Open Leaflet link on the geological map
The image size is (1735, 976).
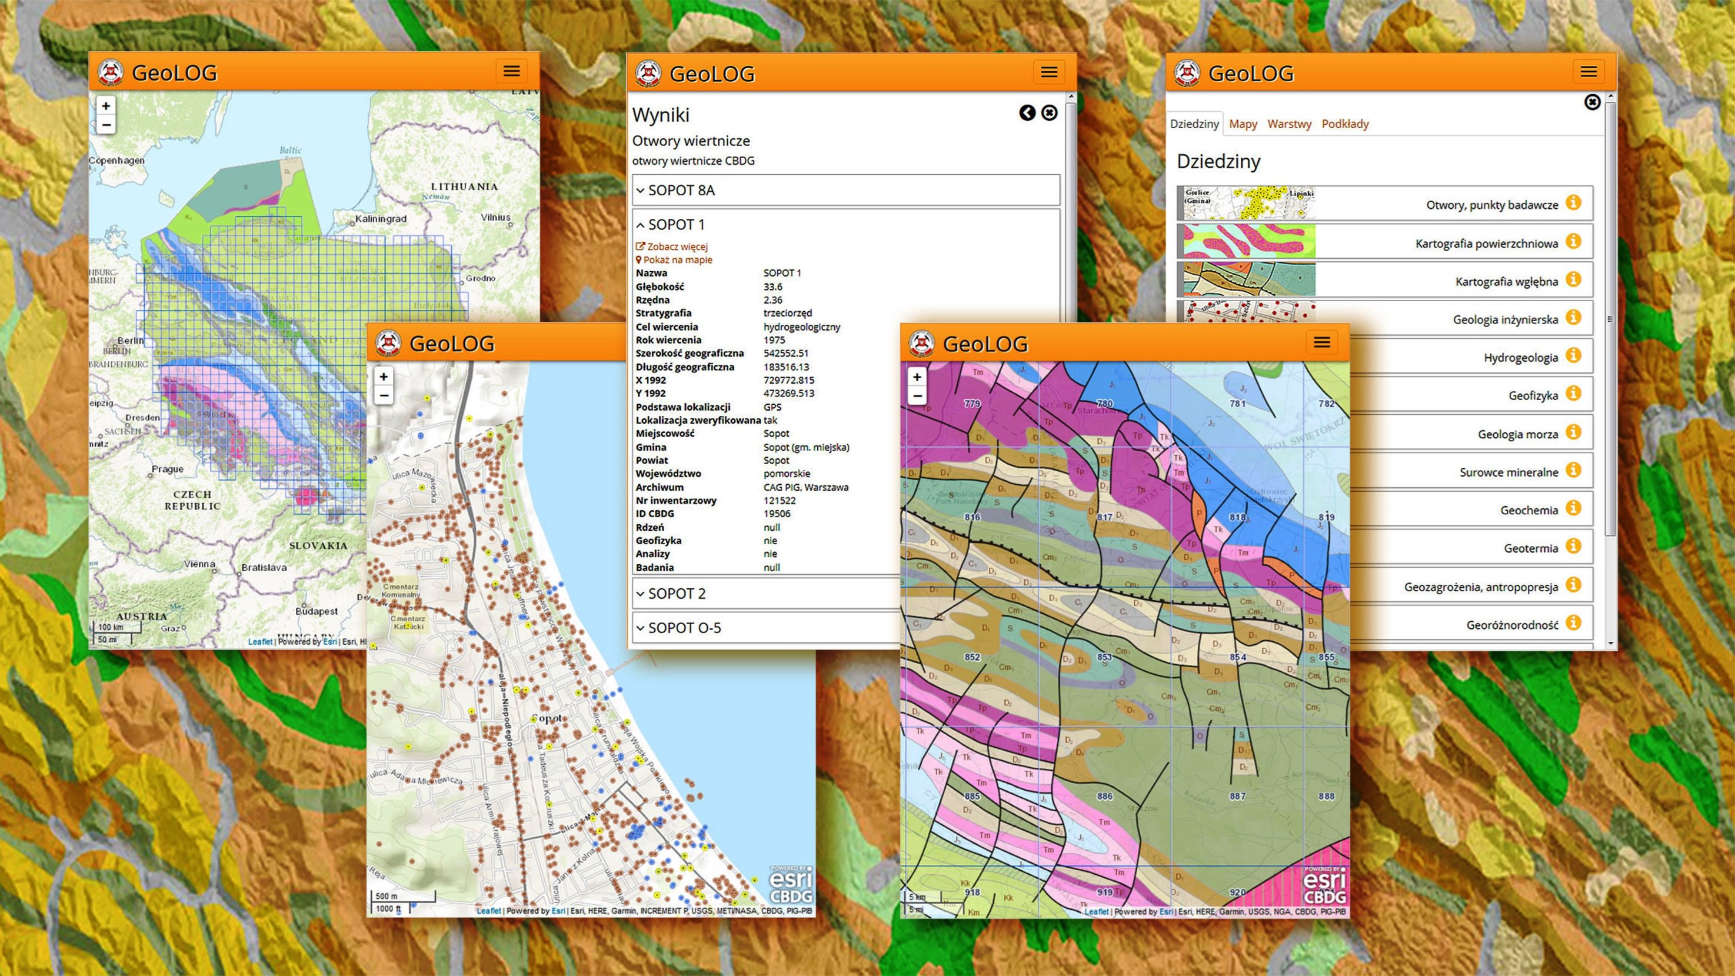click(x=1097, y=911)
